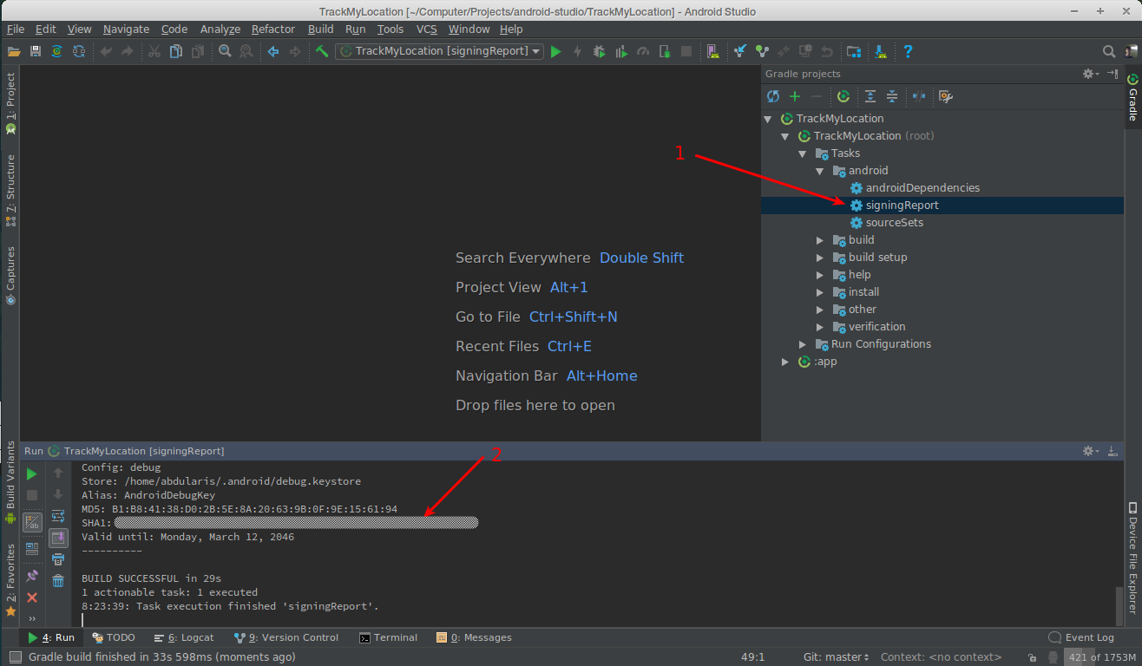Image resolution: width=1142 pixels, height=666 pixels.
Task: Switch to the Terminal tab
Action: [x=389, y=637]
